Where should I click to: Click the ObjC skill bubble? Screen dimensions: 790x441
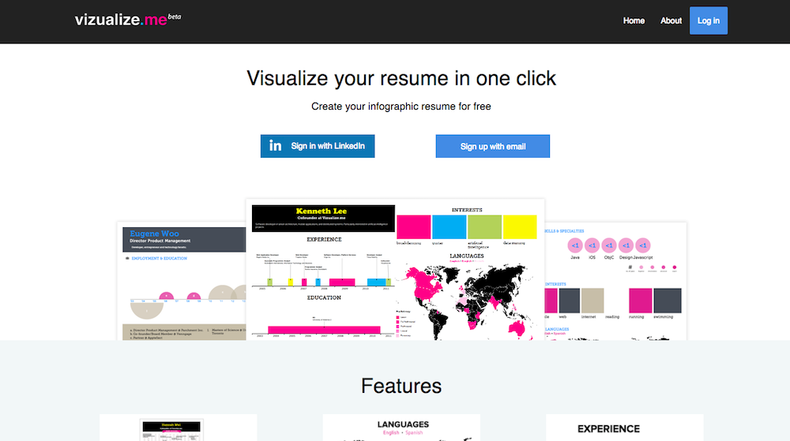[x=609, y=245]
